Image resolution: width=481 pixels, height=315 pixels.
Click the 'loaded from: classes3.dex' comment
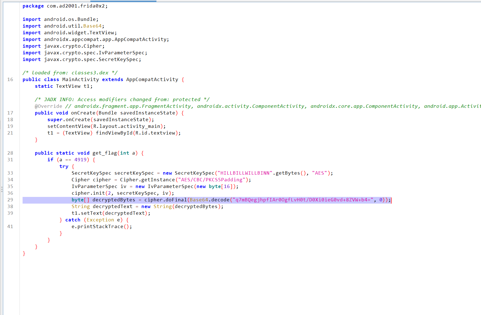pyautogui.click(x=70, y=73)
